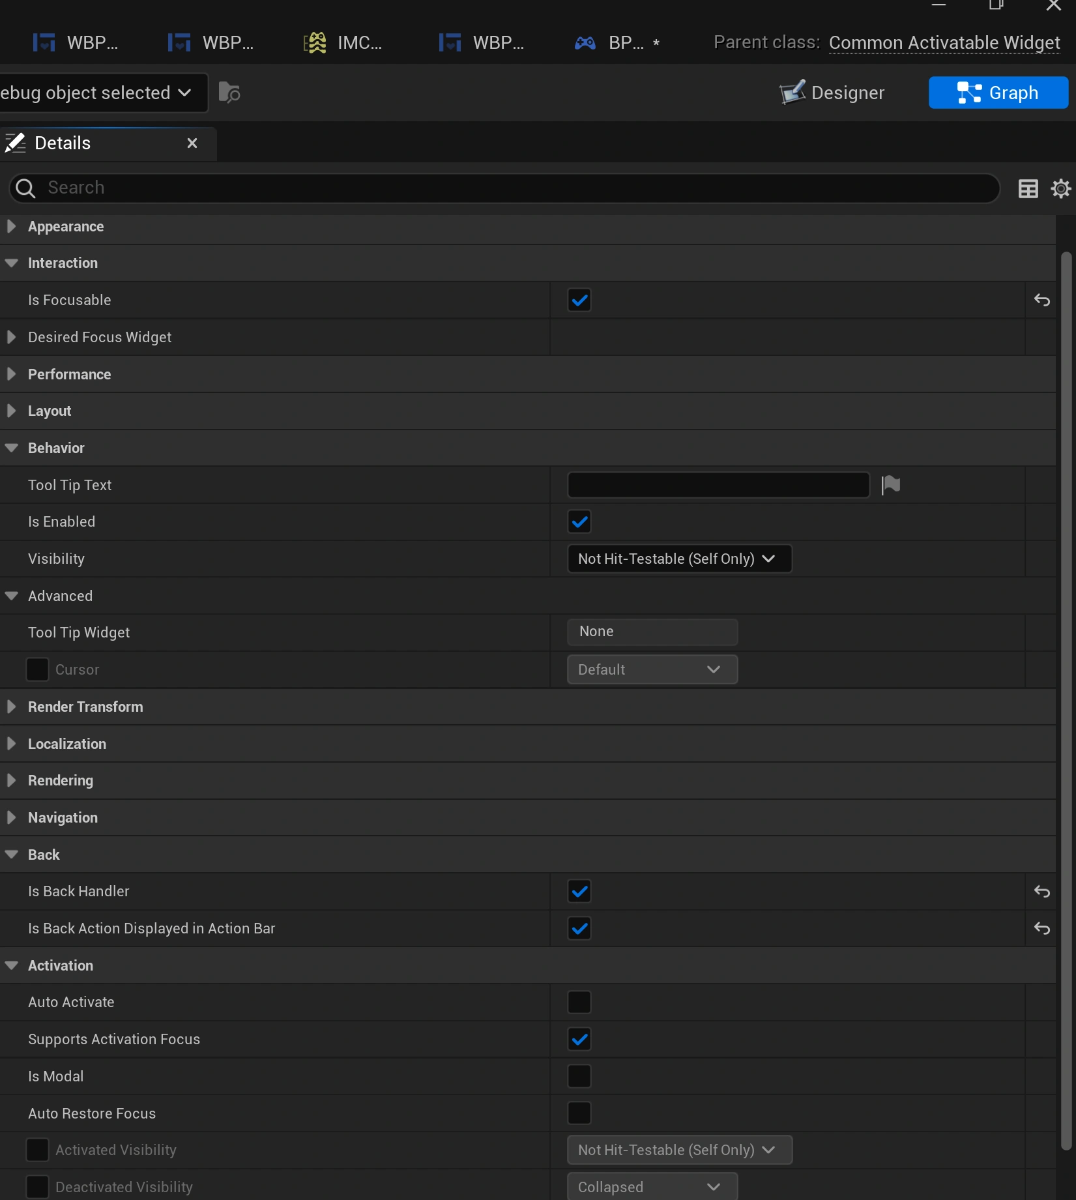The width and height of the screenshot is (1076, 1200).
Task: Enable the Auto Activate checkbox
Action: point(579,1002)
